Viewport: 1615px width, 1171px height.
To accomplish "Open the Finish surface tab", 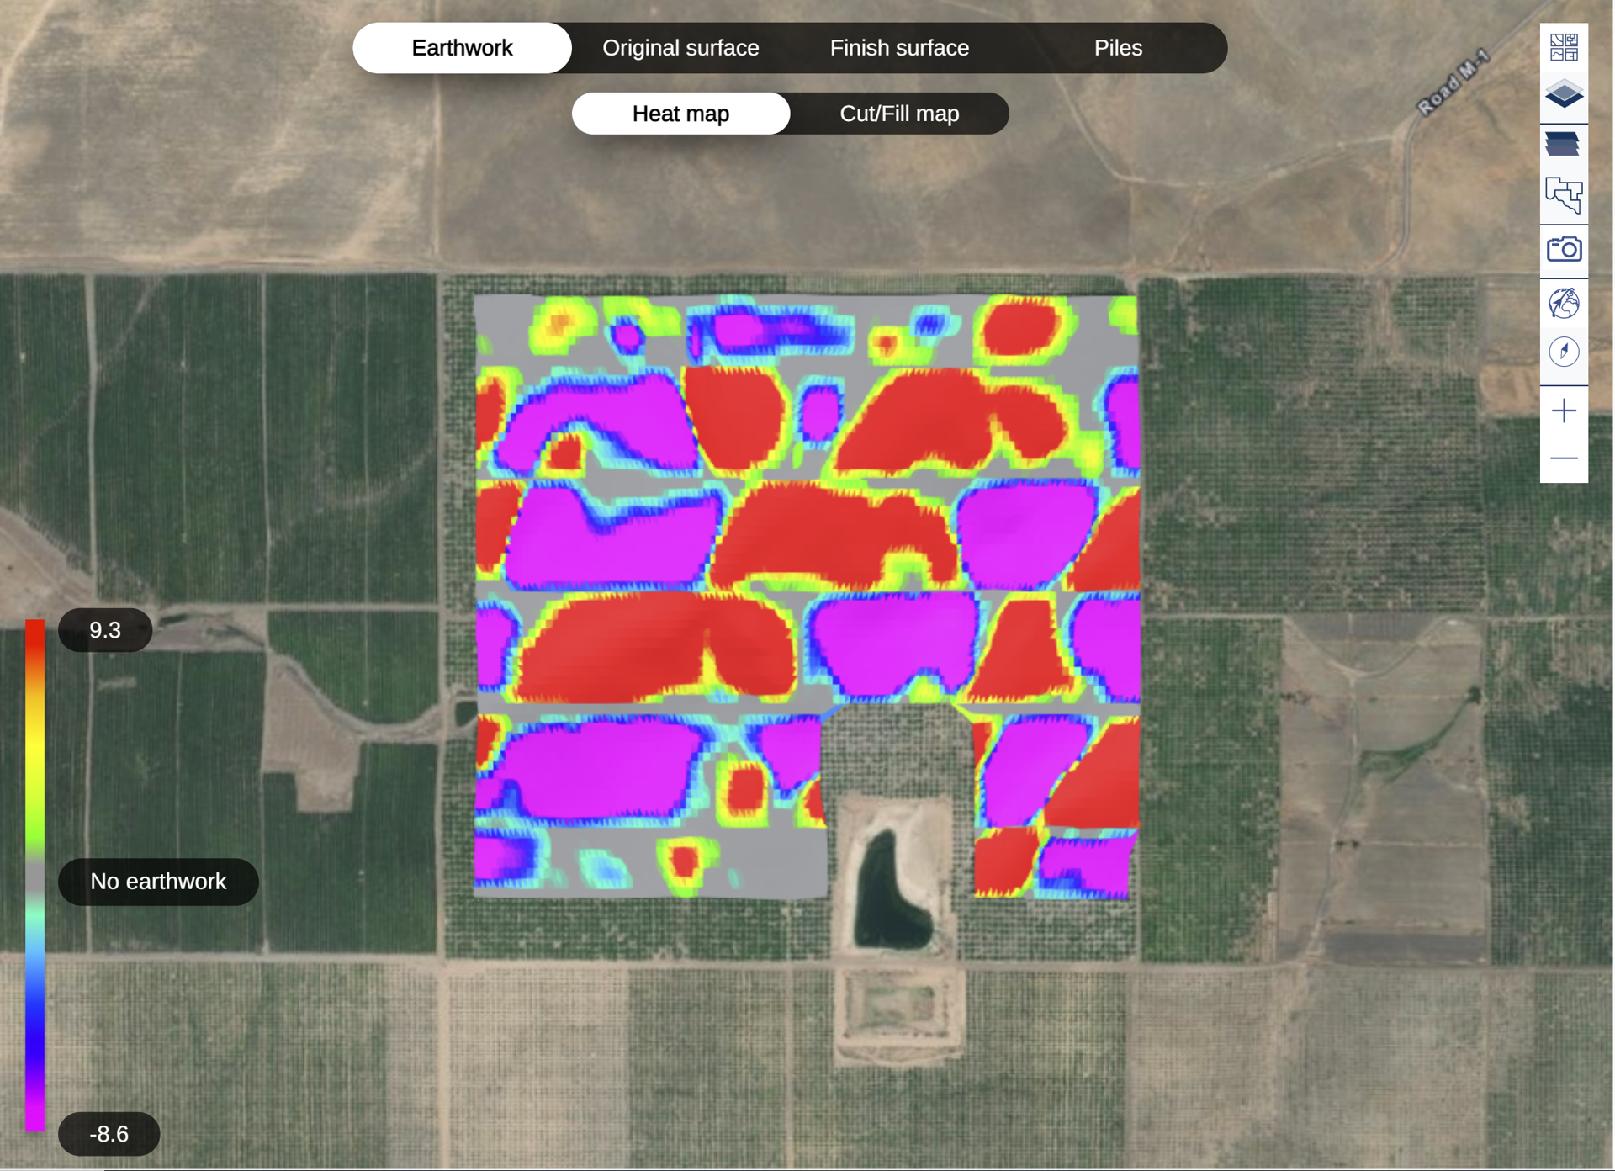I will tap(899, 48).
